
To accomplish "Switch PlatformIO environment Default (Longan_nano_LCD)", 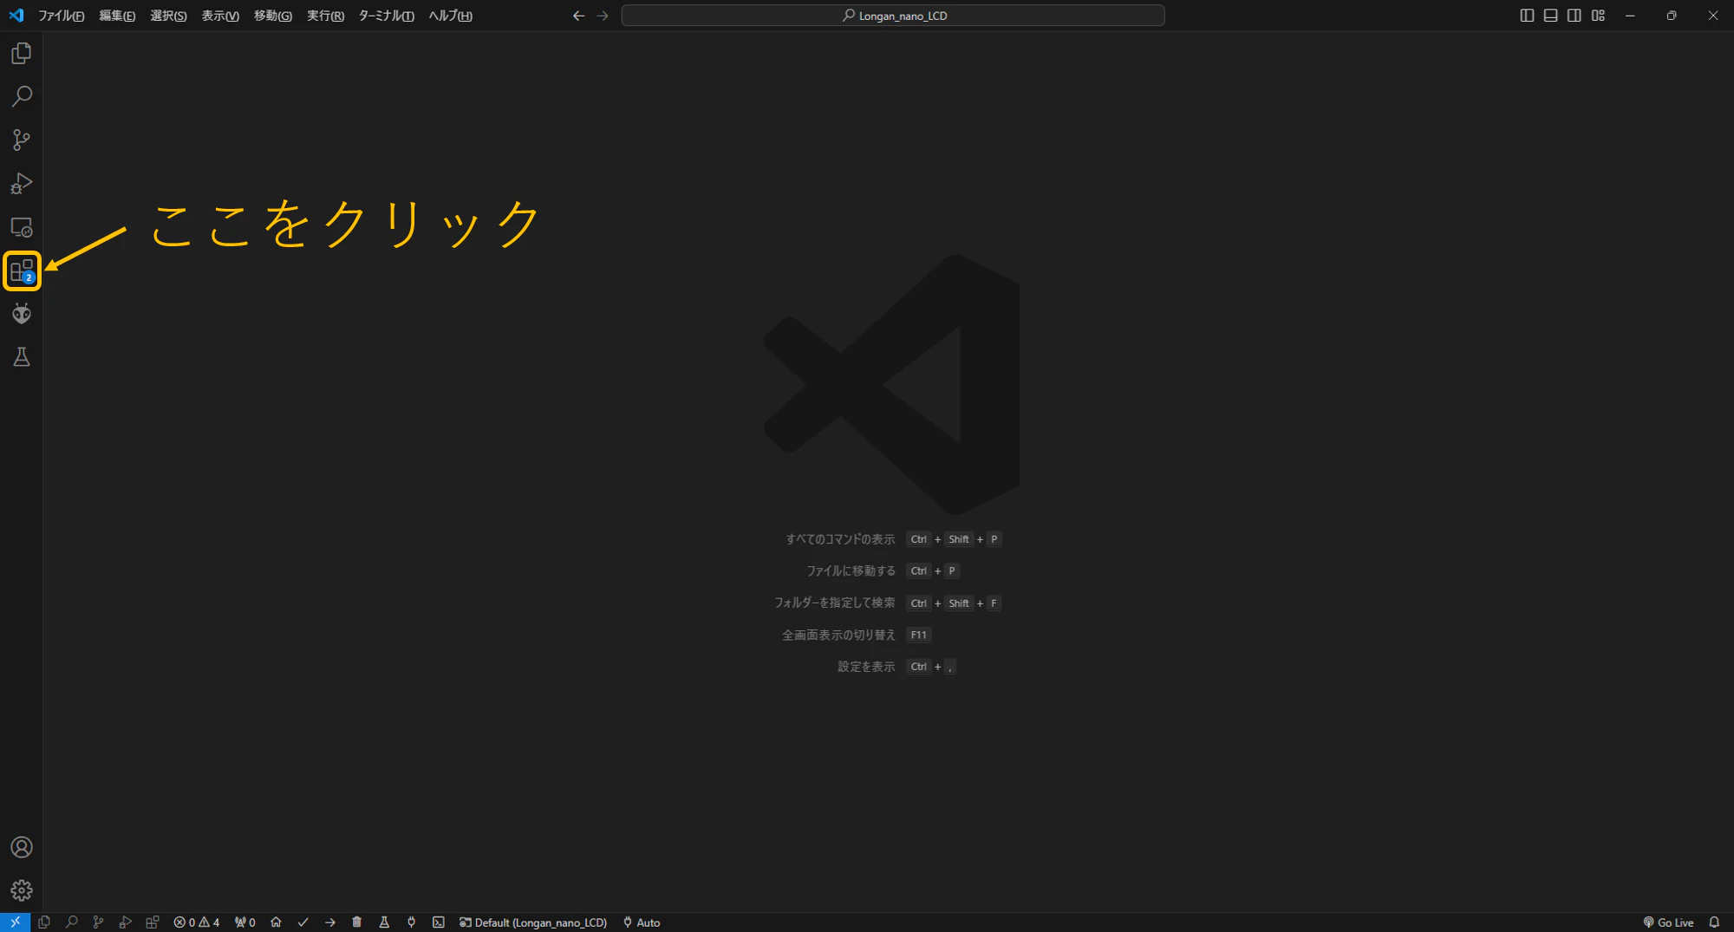I will click(x=533, y=922).
